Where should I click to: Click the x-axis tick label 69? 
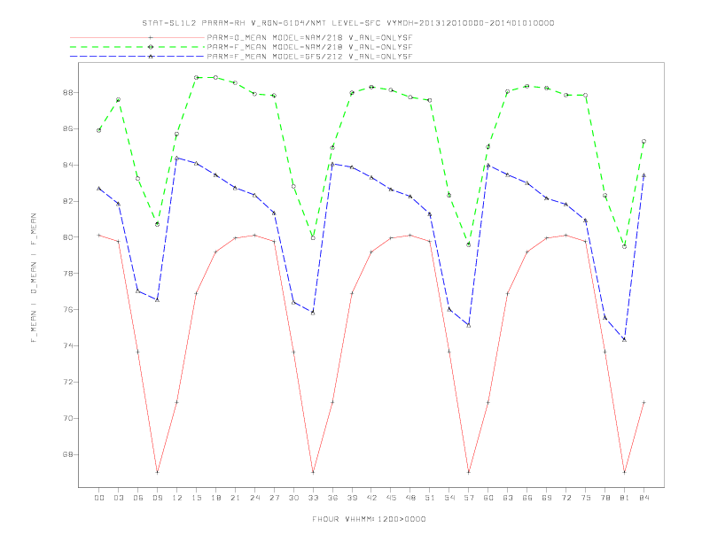click(x=547, y=498)
